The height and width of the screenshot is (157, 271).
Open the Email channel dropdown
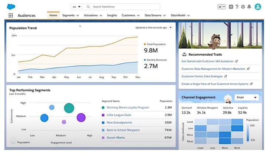246,97
